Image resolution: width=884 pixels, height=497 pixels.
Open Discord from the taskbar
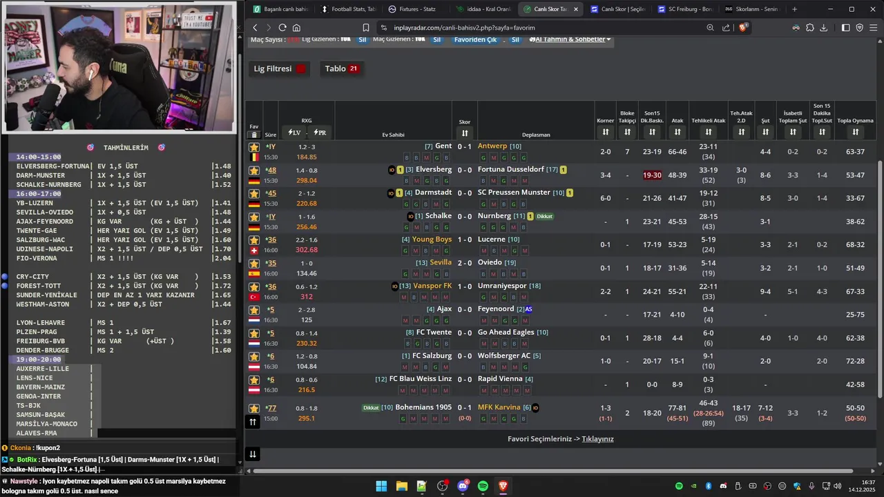463,486
